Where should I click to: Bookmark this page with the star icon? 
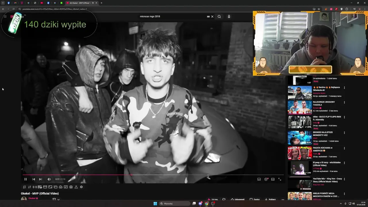tap(319, 9)
